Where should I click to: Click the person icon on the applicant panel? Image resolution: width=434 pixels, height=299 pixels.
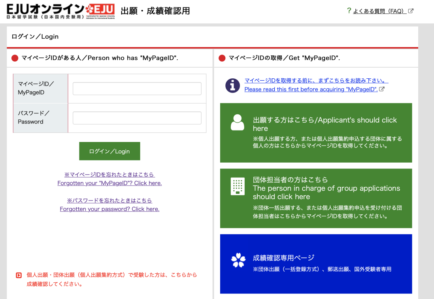click(x=237, y=123)
